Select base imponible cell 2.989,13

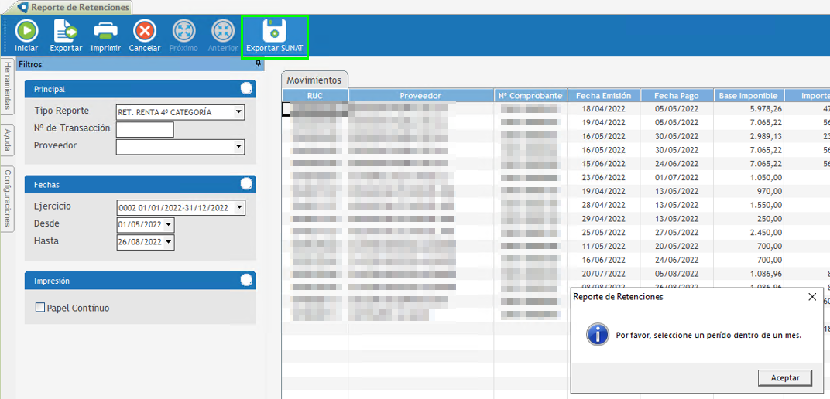click(x=748, y=136)
